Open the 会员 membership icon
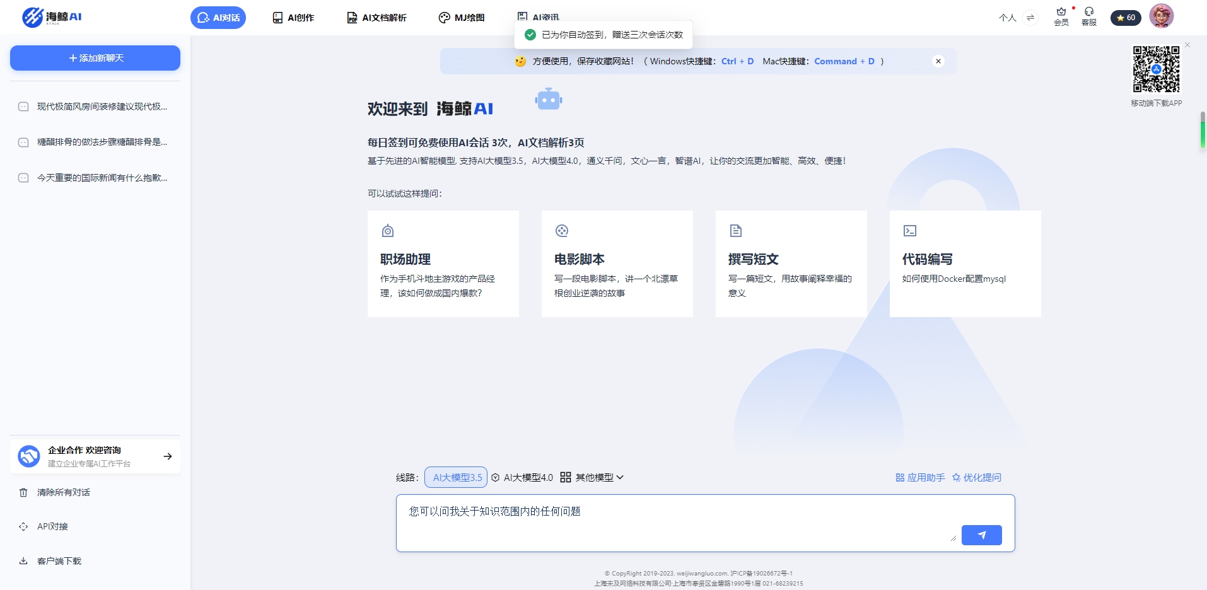Viewport: 1207px width, 590px height. tap(1061, 17)
